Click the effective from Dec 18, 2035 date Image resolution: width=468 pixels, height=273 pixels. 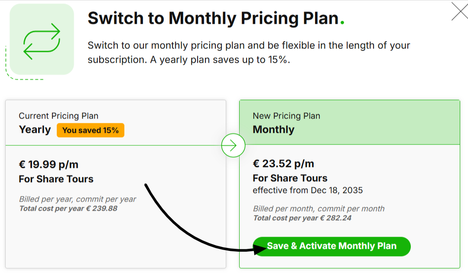pyautogui.click(x=308, y=190)
